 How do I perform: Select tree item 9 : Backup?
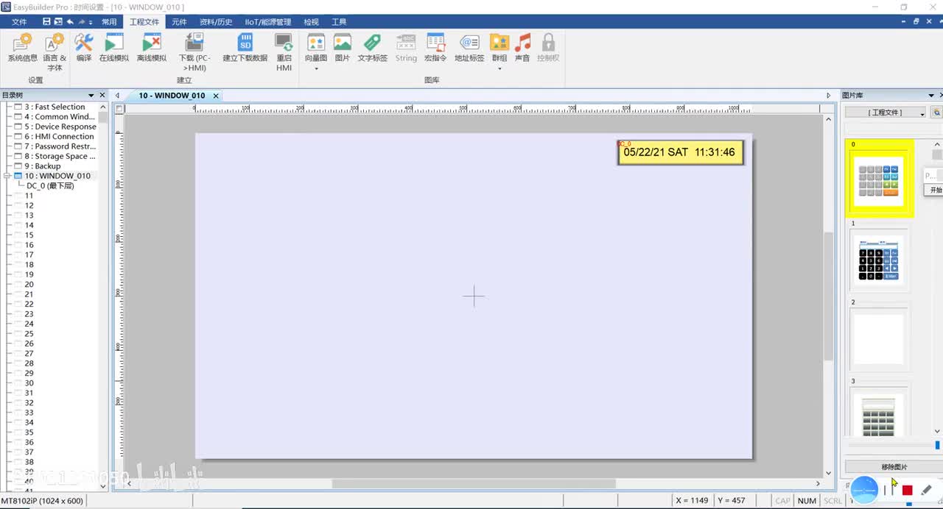coord(43,166)
